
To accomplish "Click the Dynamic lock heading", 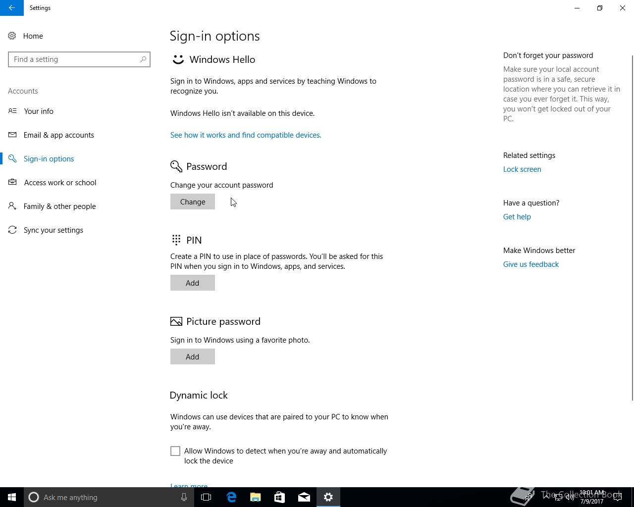I will (199, 395).
